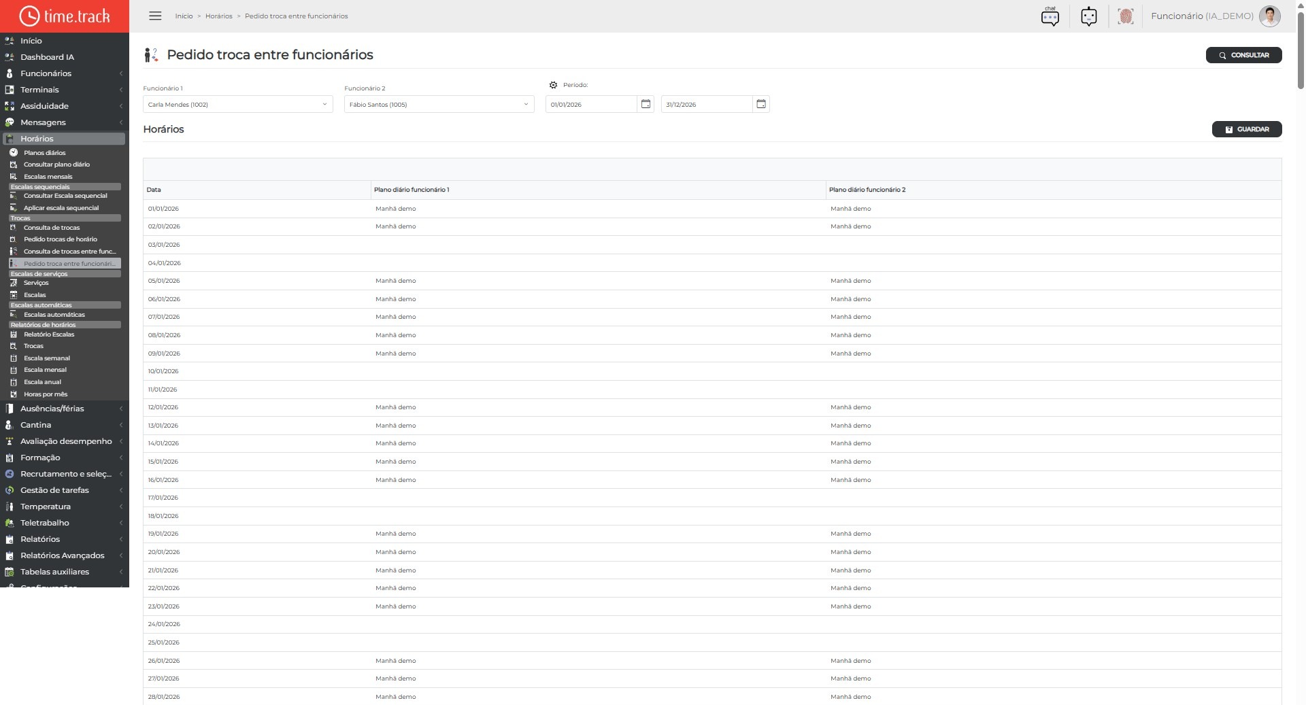Select row for date 05/01/2026
This screenshot has width=1306, height=705.
[712, 281]
